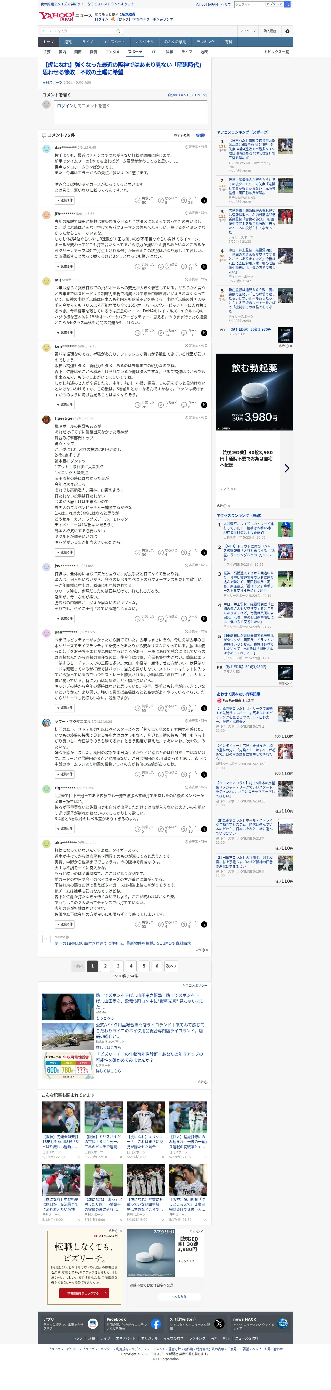Click the なるほど face on pah's comment

click(x=161, y=708)
